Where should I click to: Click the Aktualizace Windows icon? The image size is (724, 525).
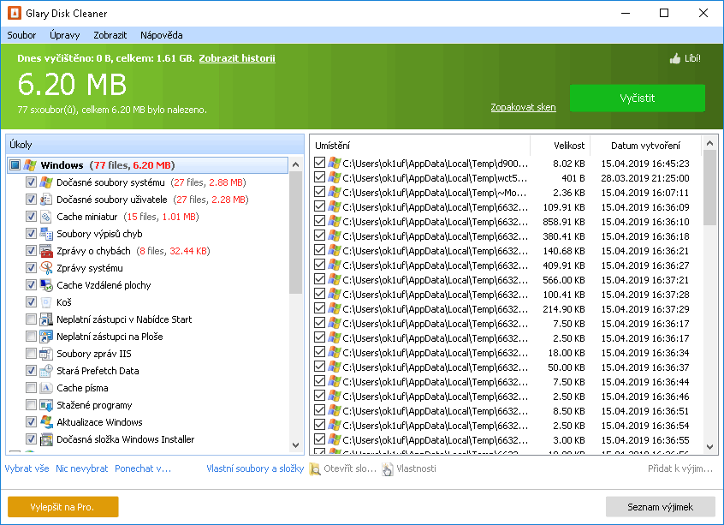coord(46,422)
